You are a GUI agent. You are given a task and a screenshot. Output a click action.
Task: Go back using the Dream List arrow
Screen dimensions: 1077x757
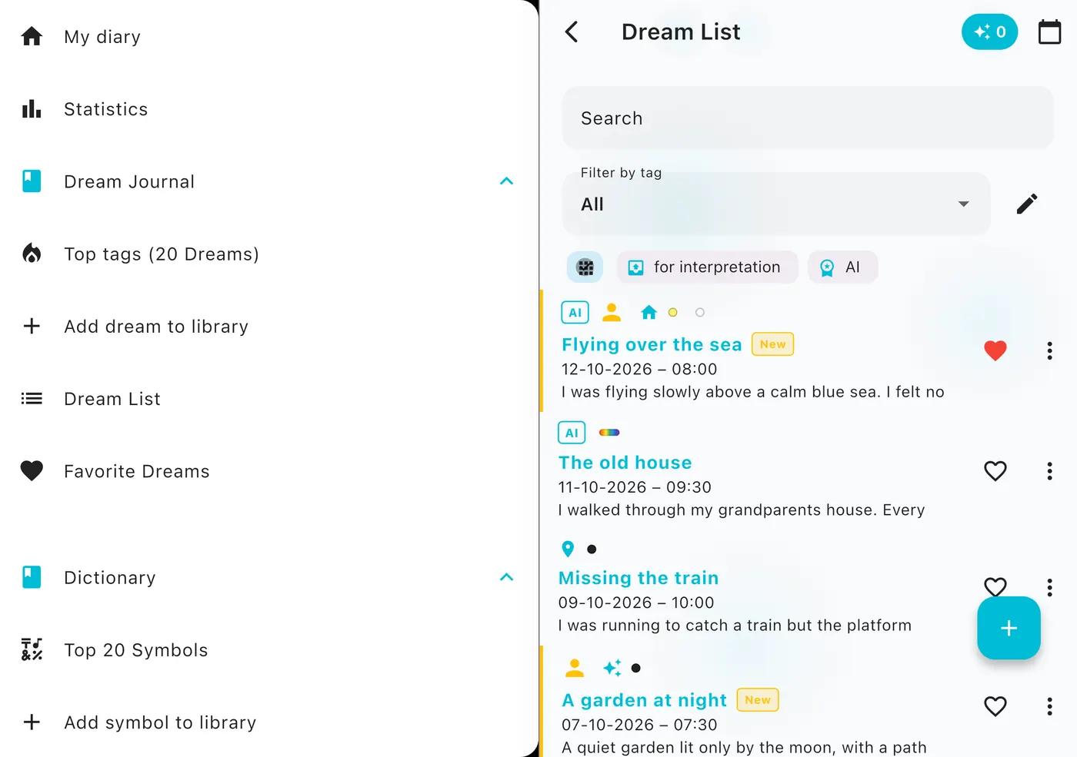coord(572,32)
